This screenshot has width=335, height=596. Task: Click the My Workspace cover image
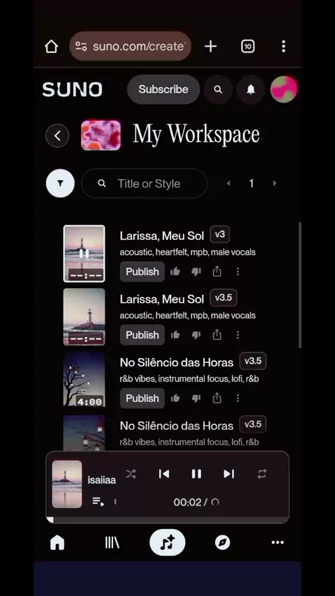[100, 135]
